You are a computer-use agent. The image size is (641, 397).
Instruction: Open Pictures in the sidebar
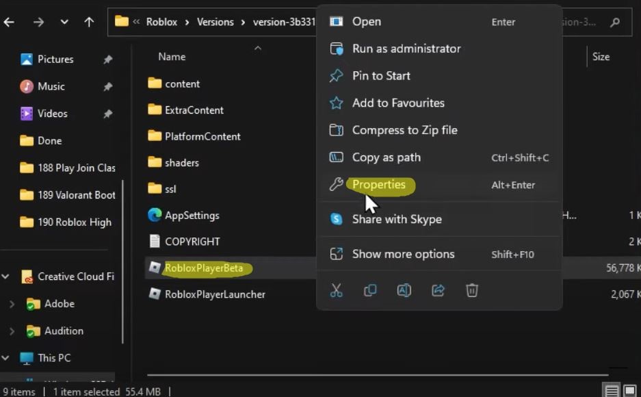(55, 60)
